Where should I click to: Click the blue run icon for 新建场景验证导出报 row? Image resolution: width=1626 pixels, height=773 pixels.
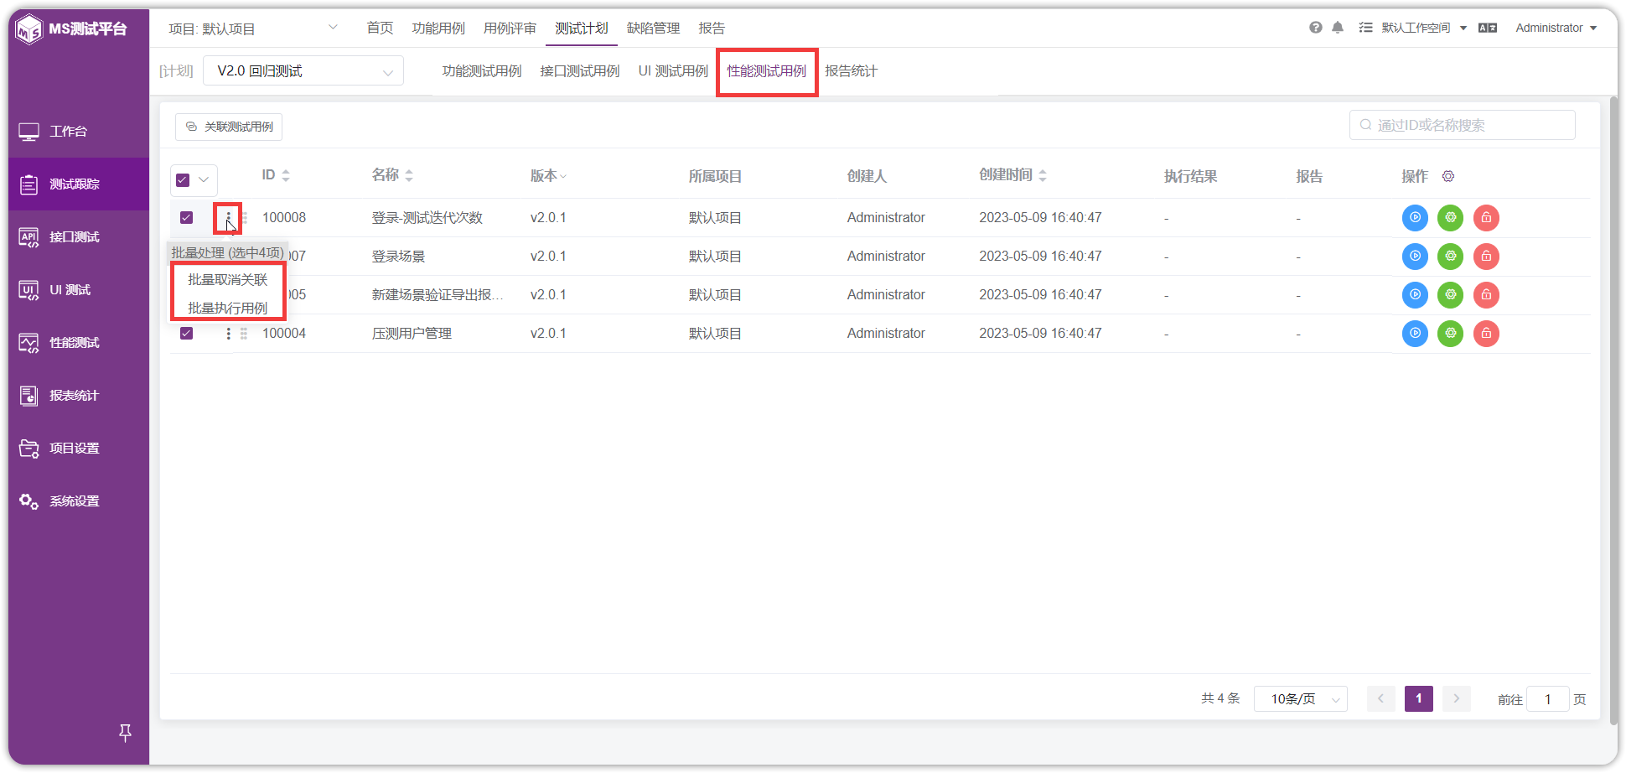pos(1415,295)
